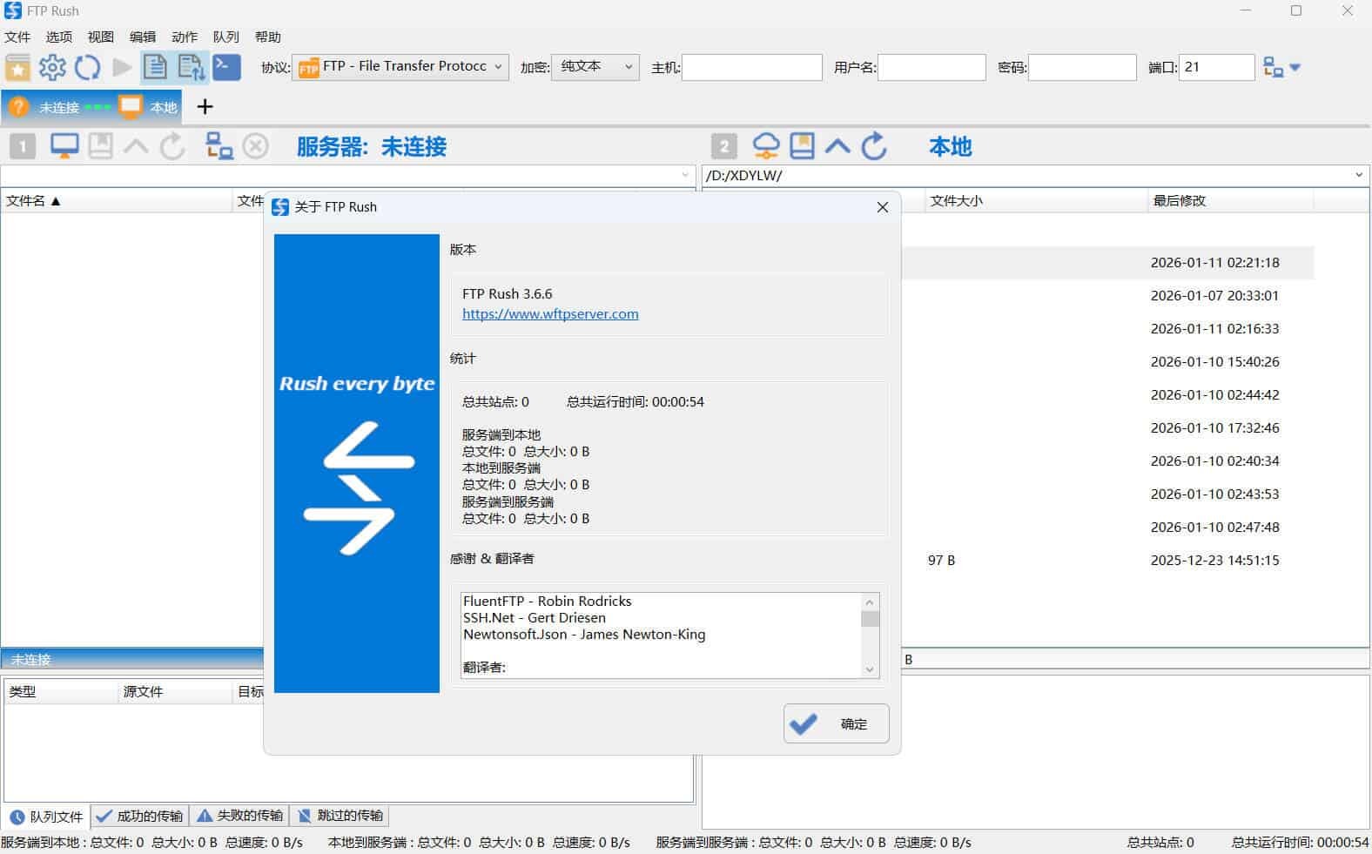This screenshot has height=854, width=1372.
Task: Open the https://www.wftpserver.com link
Action: coord(550,314)
